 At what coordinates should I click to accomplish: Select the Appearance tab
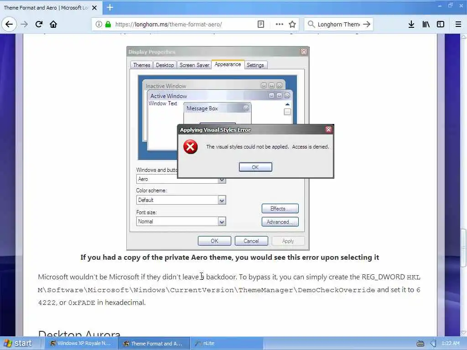tap(228, 64)
